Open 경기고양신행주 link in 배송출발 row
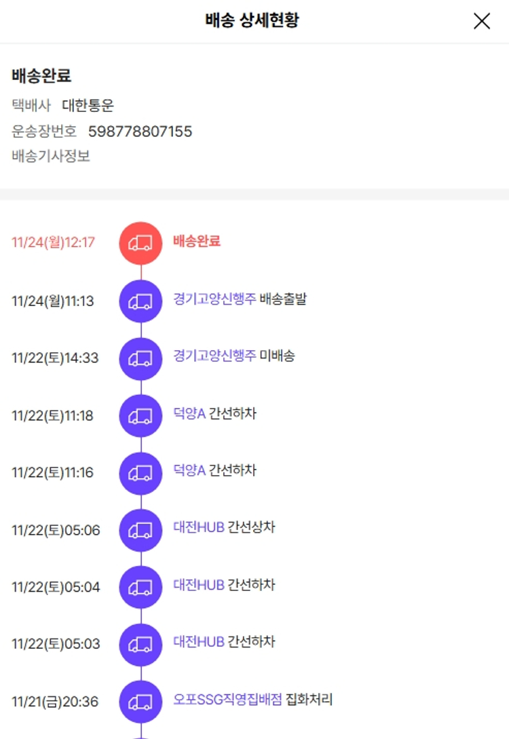This screenshot has height=739, width=509. pyautogui.click(x=214, y=299)
